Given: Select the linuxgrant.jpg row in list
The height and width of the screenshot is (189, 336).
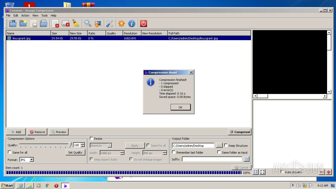Looking at the screenshot, I should [x=128, y=38].
